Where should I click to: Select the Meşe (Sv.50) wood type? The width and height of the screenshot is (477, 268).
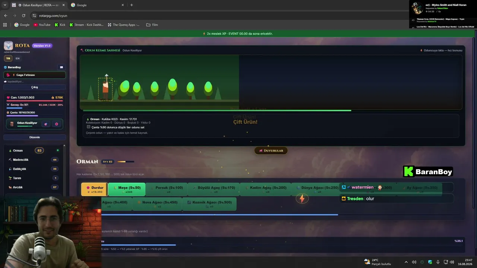[x=127, y=189]
